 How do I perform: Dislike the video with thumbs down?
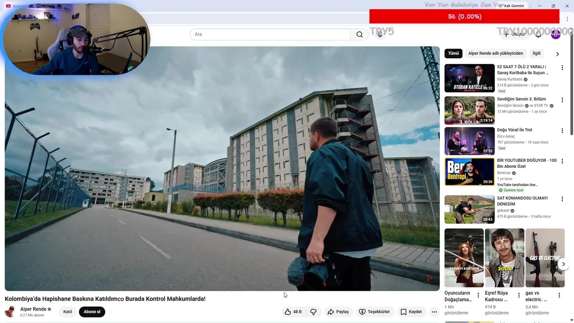tap(313, 312)
